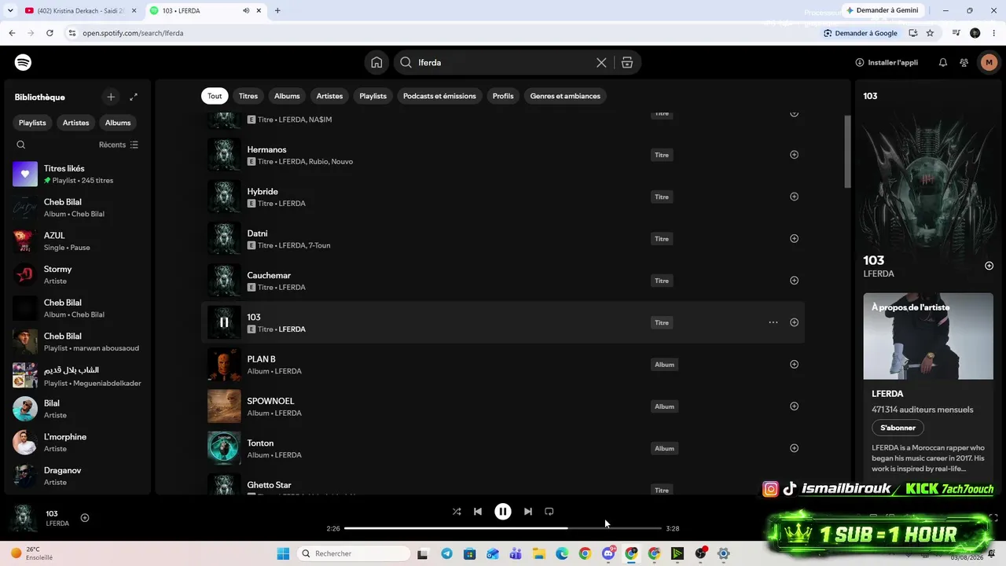Add now playing 103 to liked titles

tap(85, 517)
